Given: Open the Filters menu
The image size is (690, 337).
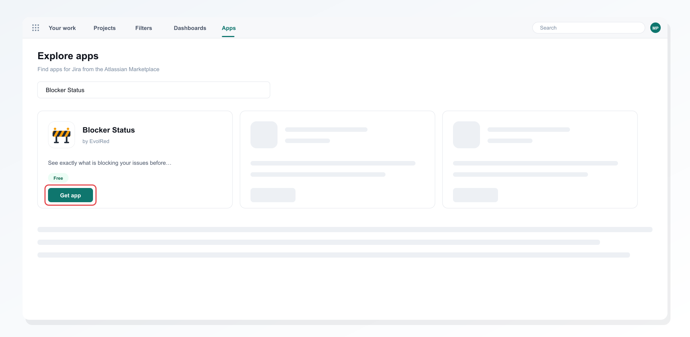Looking at the screenshot, I should 144,28.
